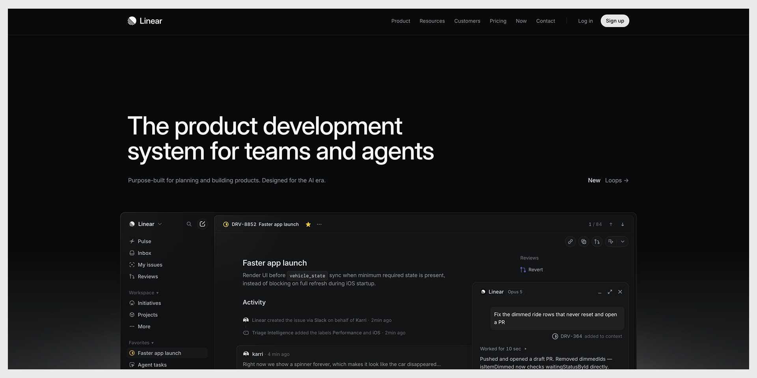Follow the New Loops link

[608, 180]
